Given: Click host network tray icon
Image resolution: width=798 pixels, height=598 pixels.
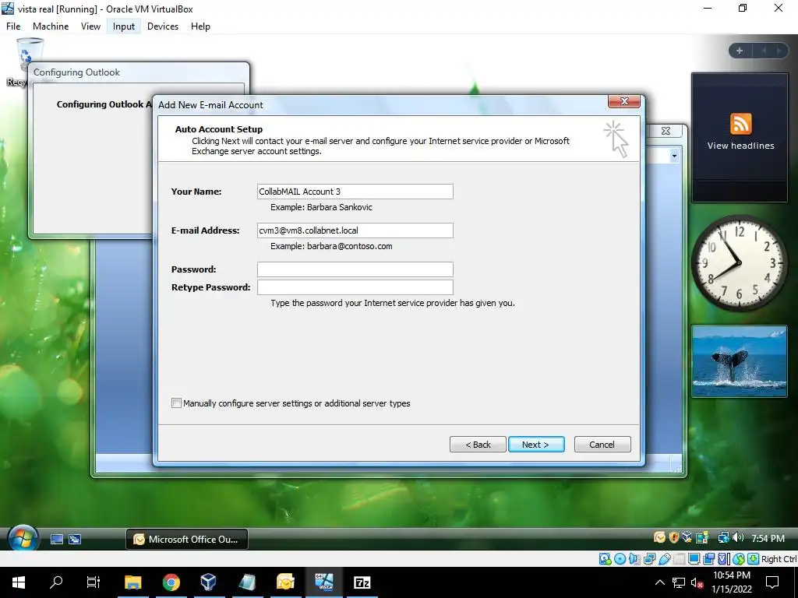Looking at the screenshot, I should tap(679, 582).
